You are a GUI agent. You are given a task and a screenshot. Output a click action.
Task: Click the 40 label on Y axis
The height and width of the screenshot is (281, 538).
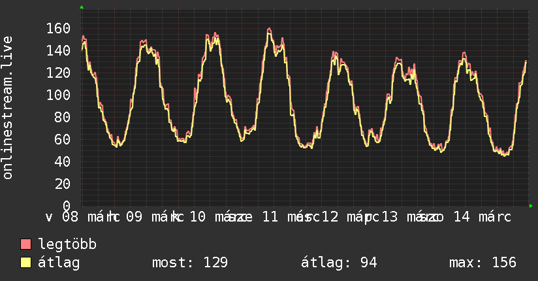click(x=62, y=161)
